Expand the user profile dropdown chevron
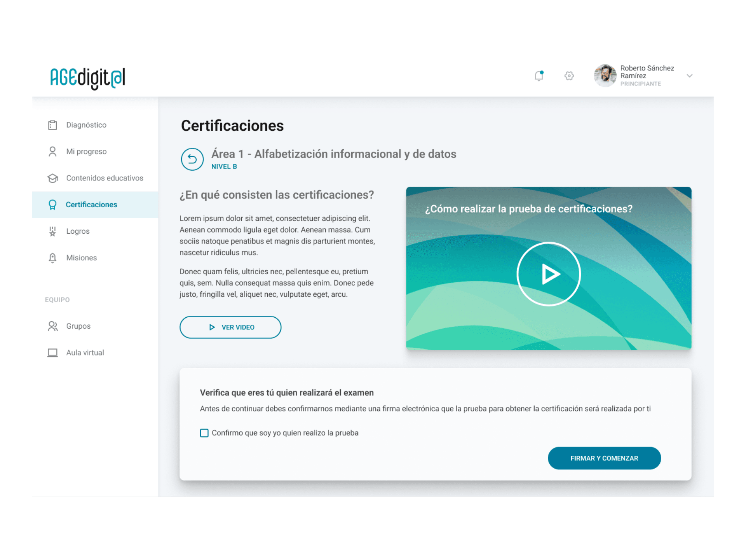746x560 pixels. [x=690, y=76]
